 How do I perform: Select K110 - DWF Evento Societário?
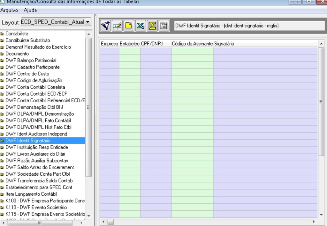(x=36, y=208)
